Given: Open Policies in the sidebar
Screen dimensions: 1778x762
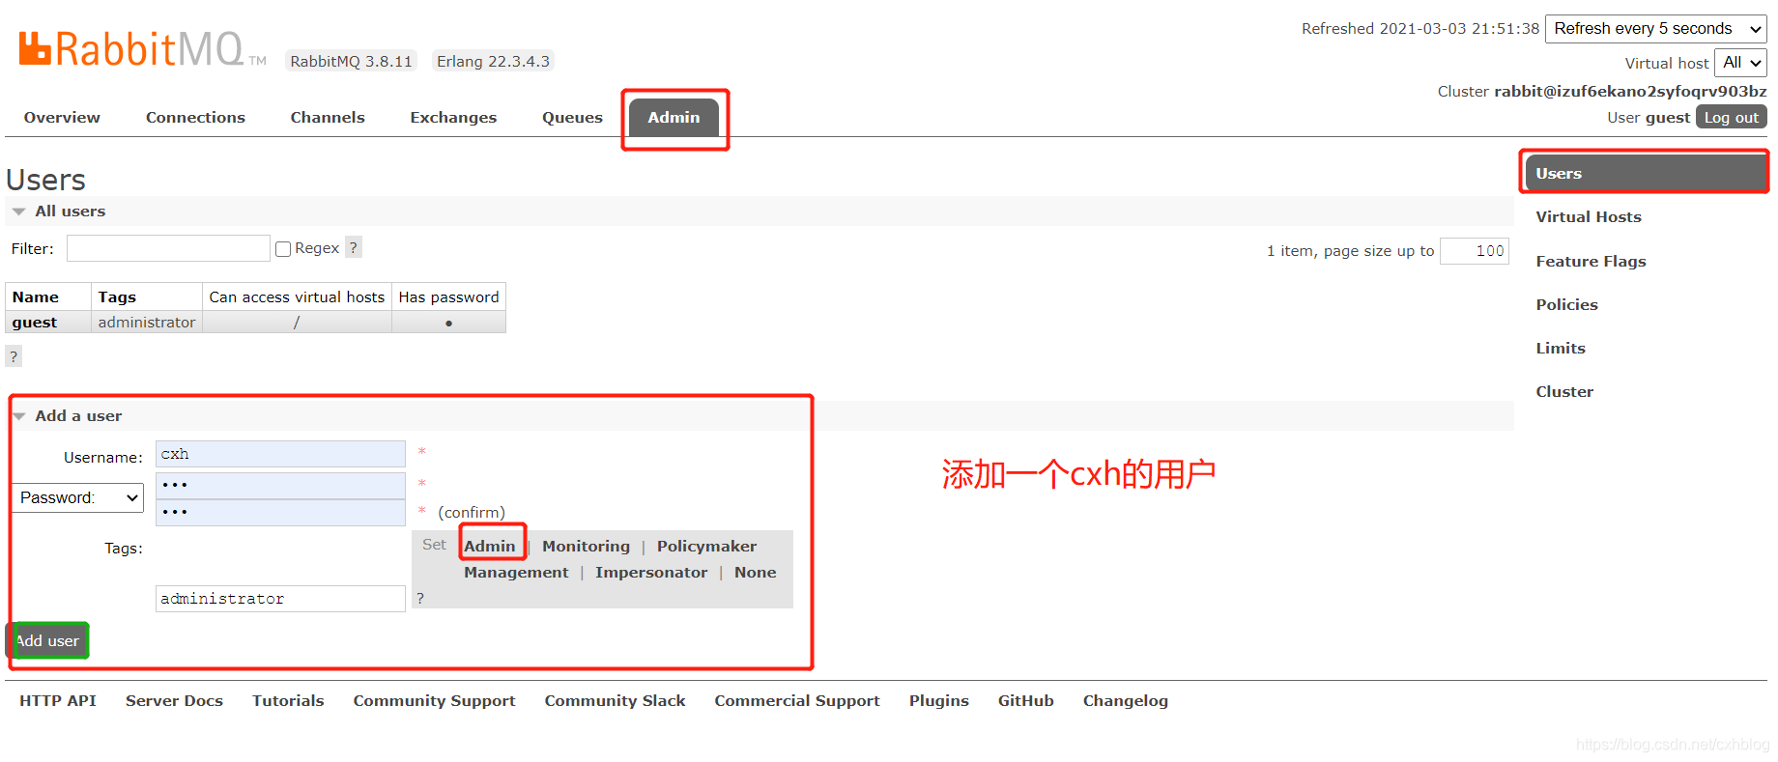Looking at the screenshot, I should (1566, 304).
